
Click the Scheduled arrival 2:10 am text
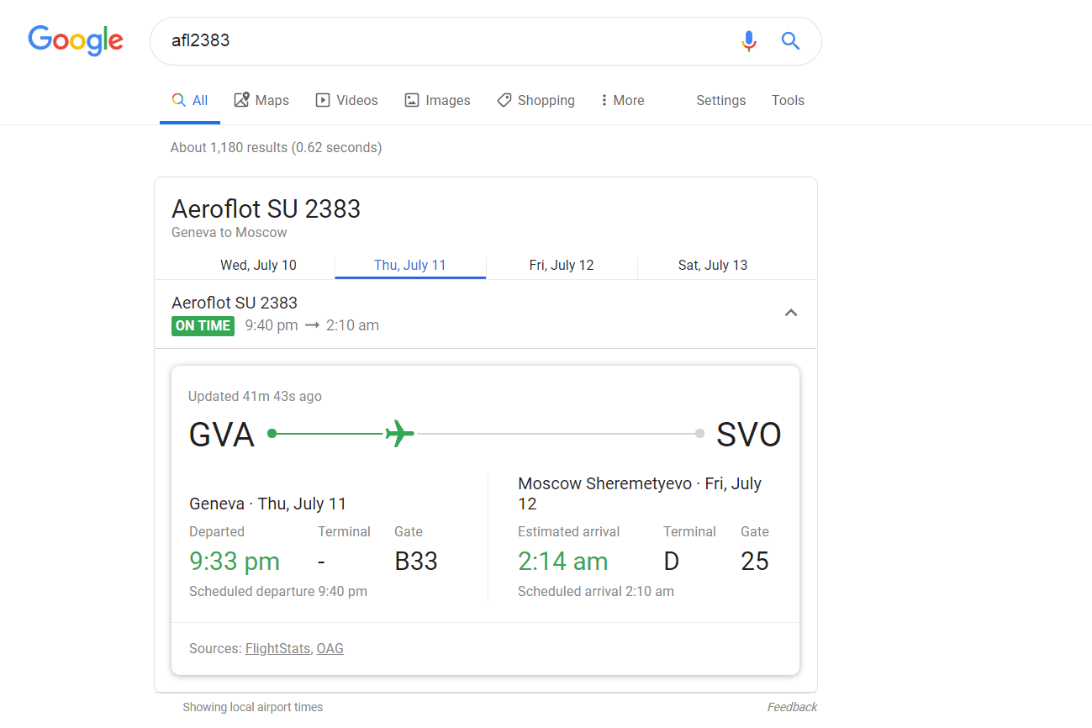tap(596, 591)
